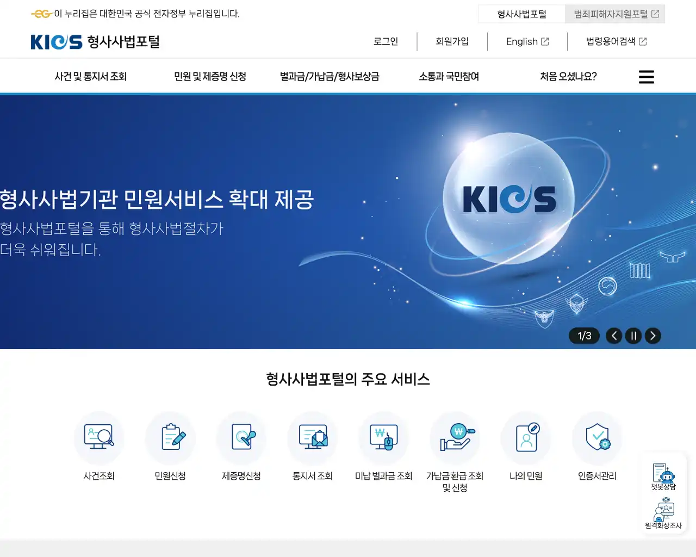696x557 pixels.
Task: Click the 로그인 link
Action: coord(386,41)
